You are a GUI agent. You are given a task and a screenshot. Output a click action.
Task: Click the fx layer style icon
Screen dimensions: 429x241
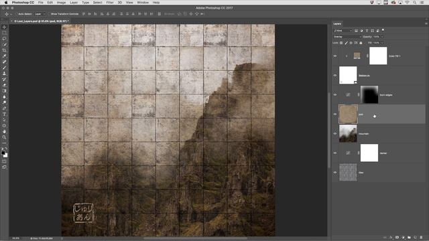pyautogui.click(x=391, y=238)
